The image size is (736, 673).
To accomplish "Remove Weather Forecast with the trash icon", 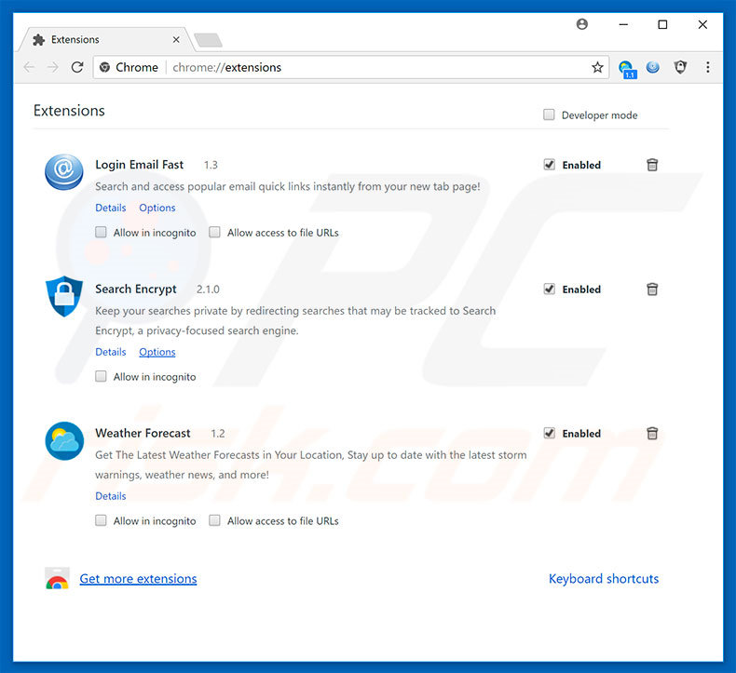I will tap(652, 433).
